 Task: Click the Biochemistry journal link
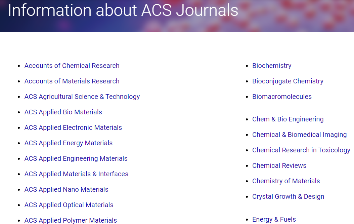(272, 66)
